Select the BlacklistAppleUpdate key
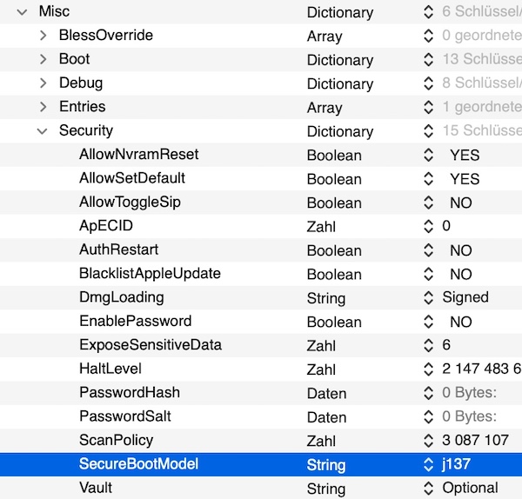522x499 pixels. point(150,274)
